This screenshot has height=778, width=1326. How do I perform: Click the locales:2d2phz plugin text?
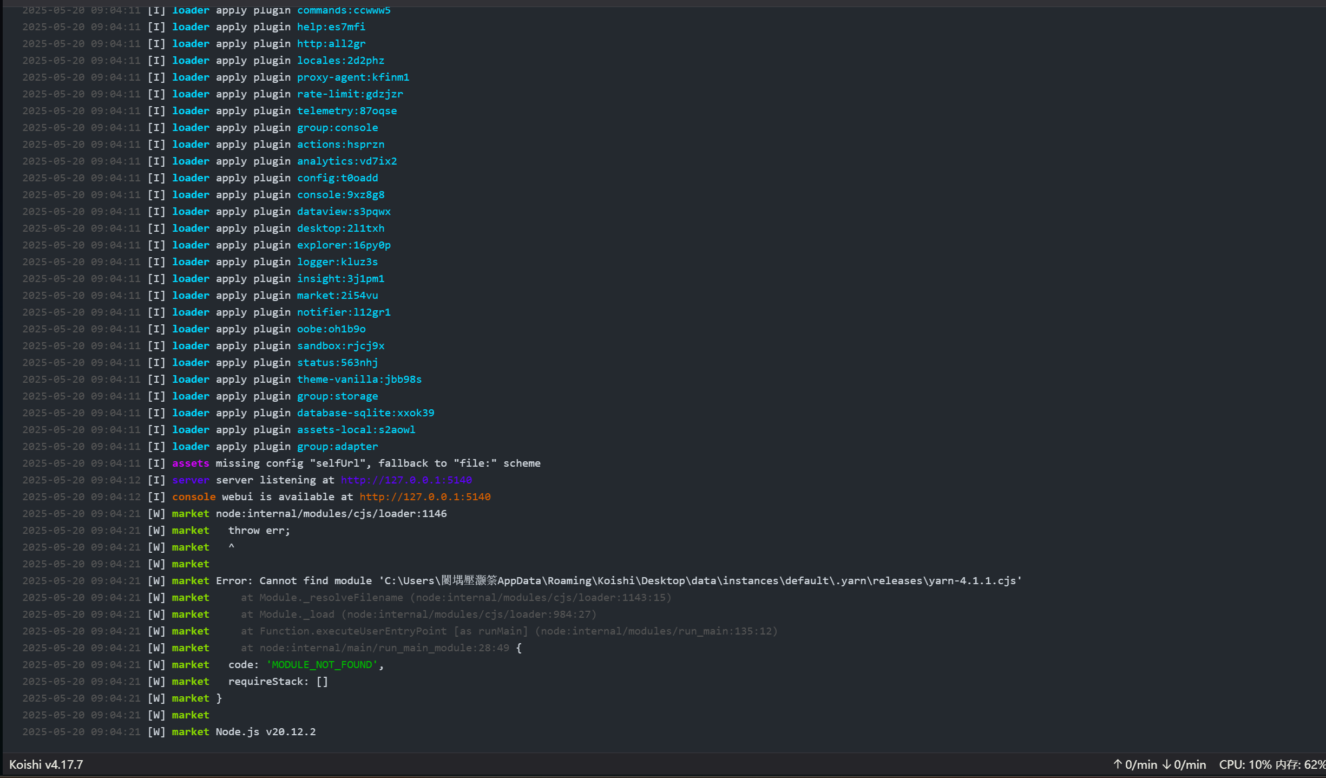(340, 60)
